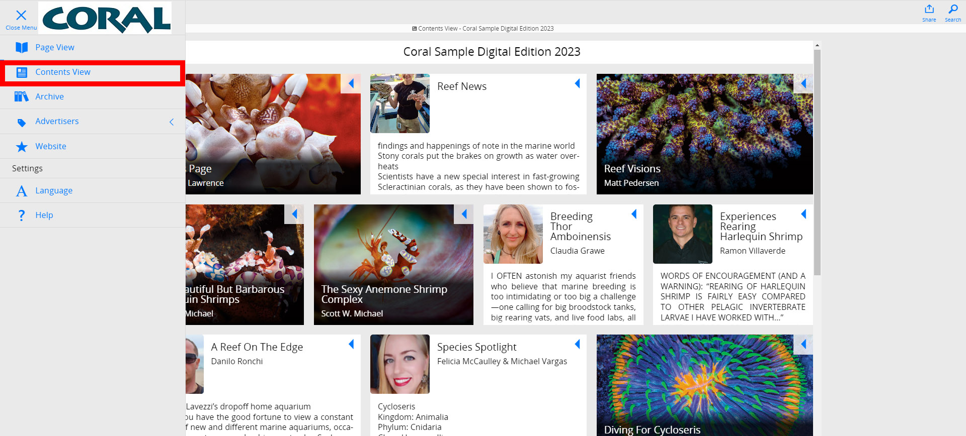Expand the Lawrence shrimp article arrow
The height and width of the screenshot is (436, 966).
click(x=351, y=83)
